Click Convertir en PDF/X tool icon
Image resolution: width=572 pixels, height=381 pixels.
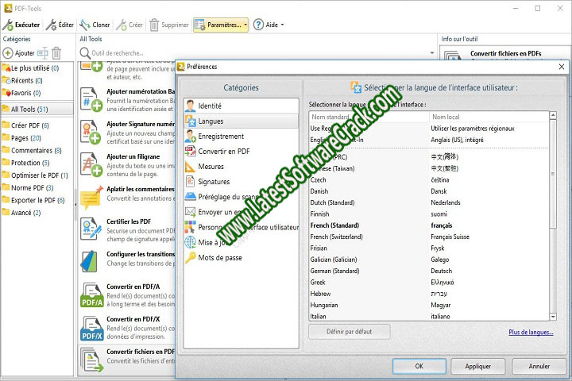pos(91,328)
